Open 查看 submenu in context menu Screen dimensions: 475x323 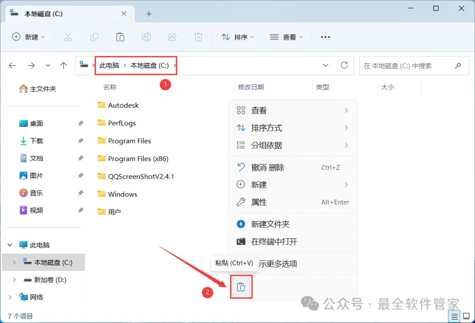click(292, 110)
